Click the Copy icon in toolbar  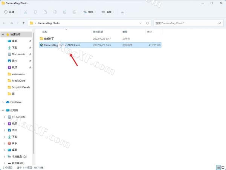pos(35,12)
